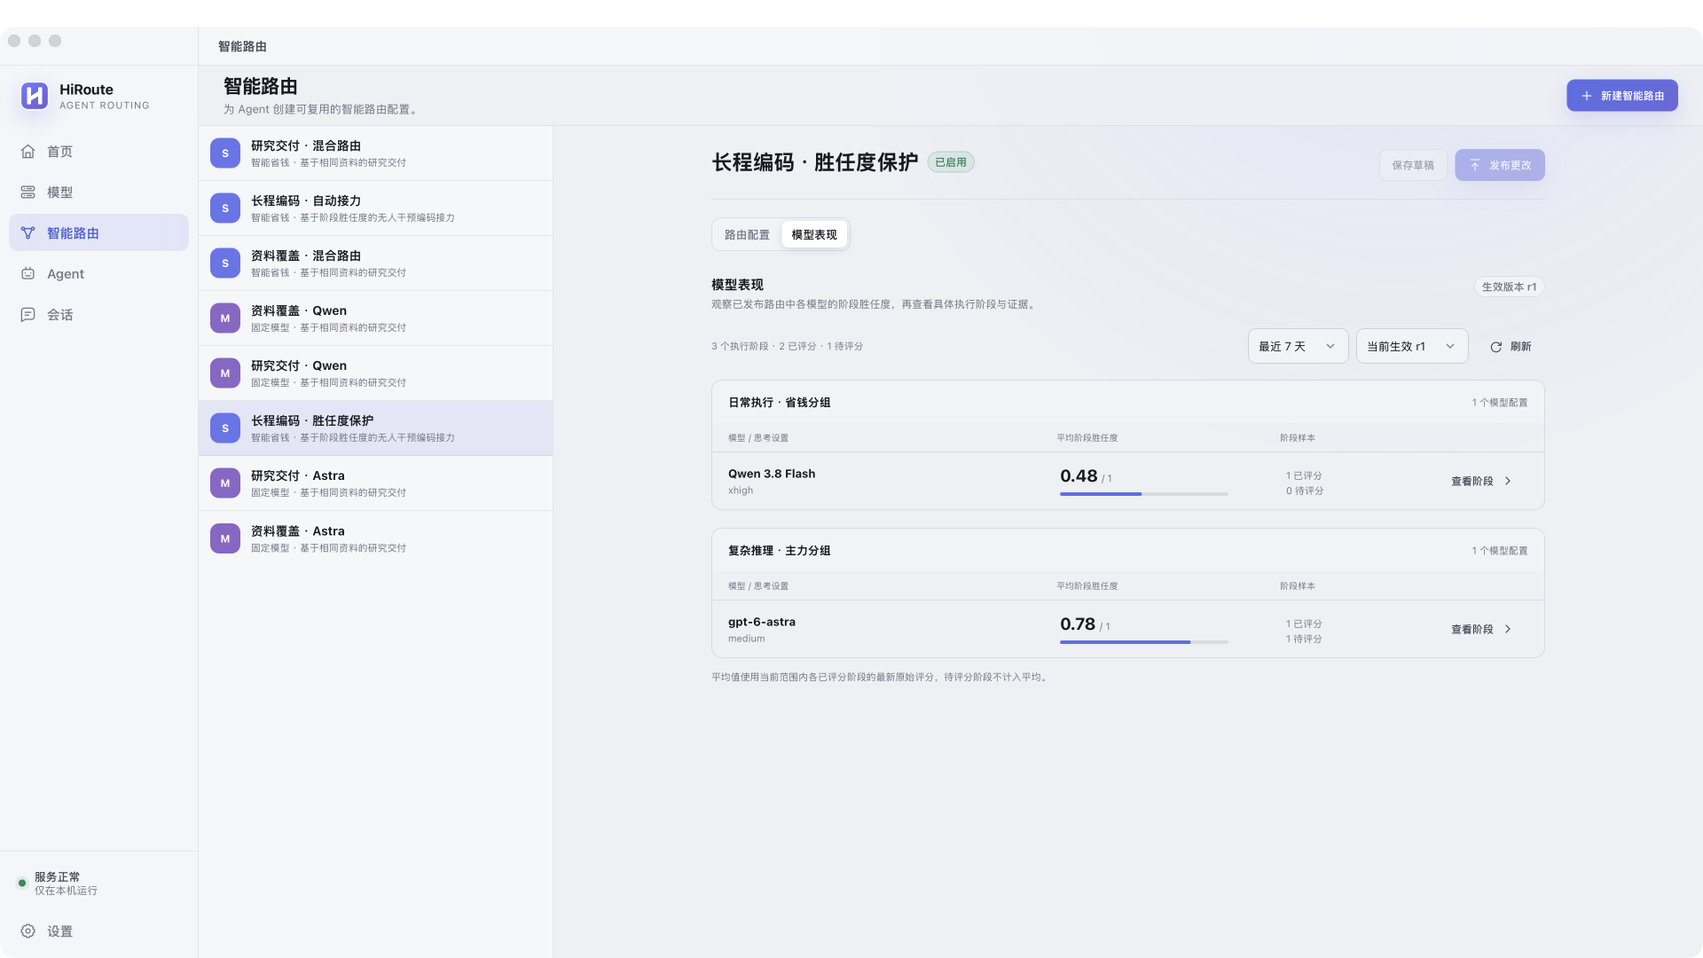Click the M avatar of 资料覆盖 · Qwen

pos(225,318)
